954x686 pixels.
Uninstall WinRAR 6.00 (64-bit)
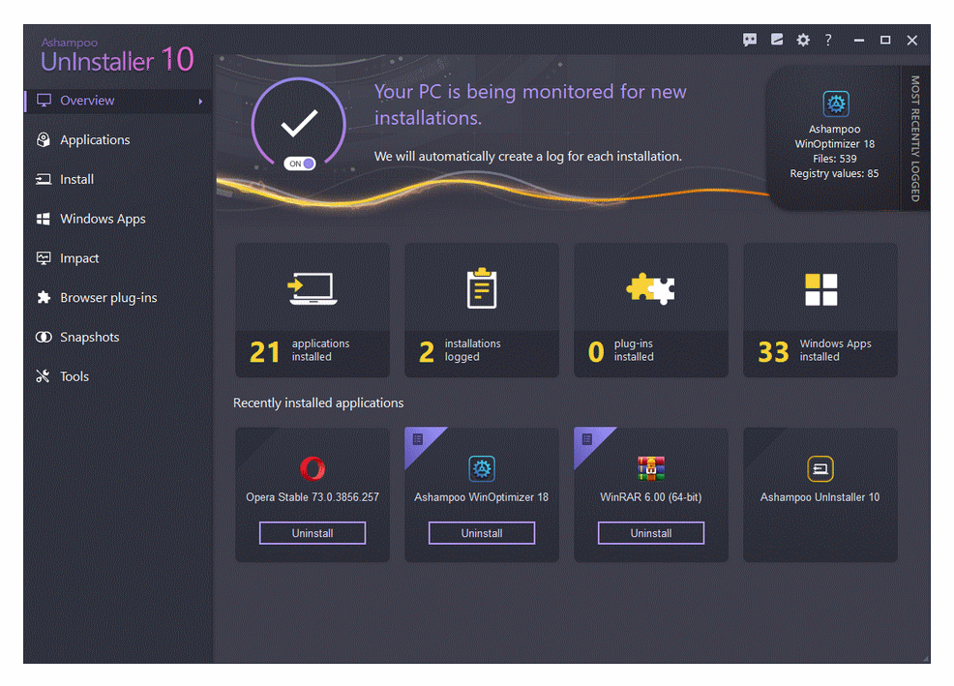tap(651, 533)
